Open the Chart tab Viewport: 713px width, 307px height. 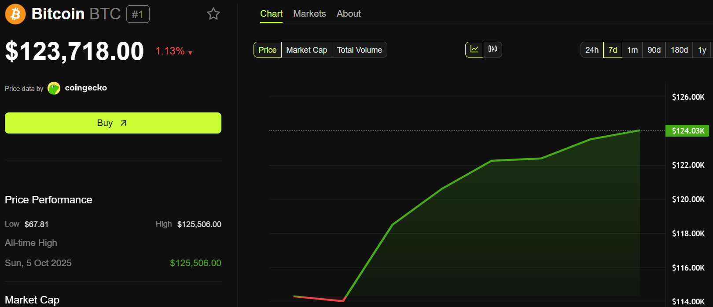(271, 14)
